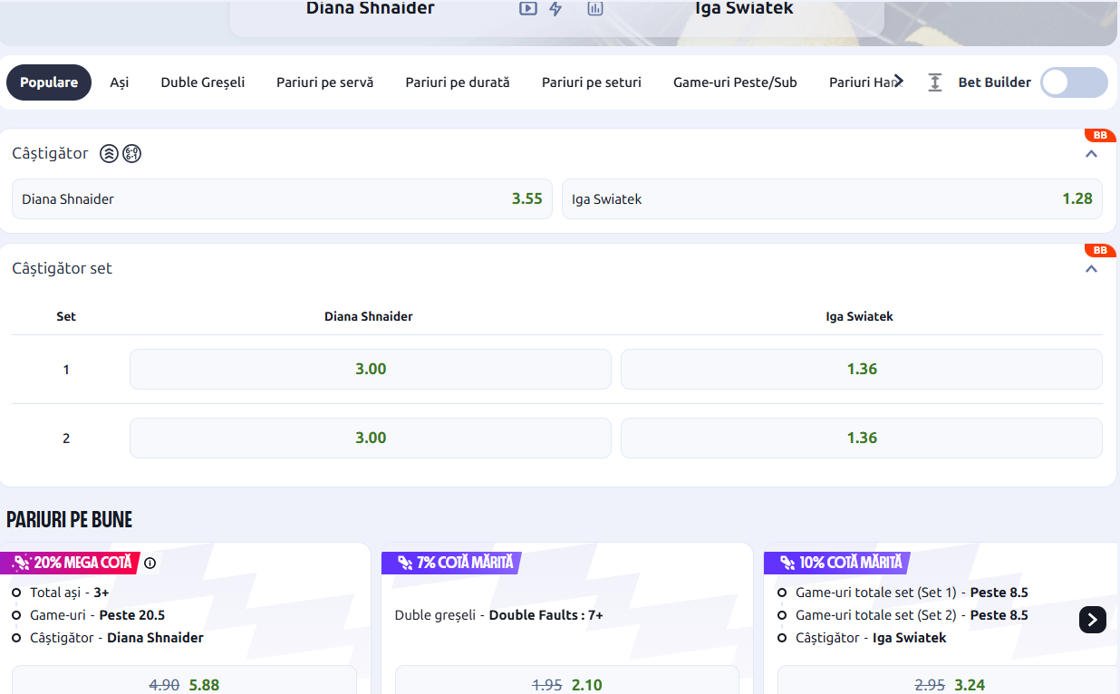This screenshot has height=694, width=1120.
Task: Click the BB badge on Câștigător set market
Action: click(1100, 250)
